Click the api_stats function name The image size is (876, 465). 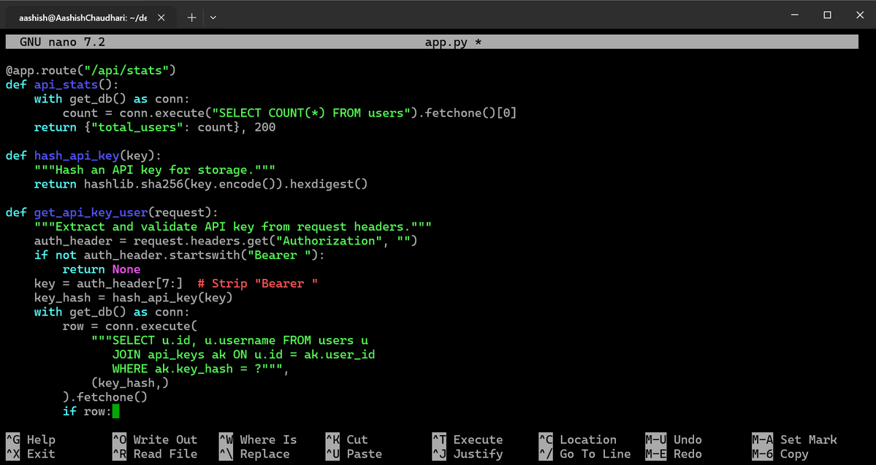coord(66,85)
